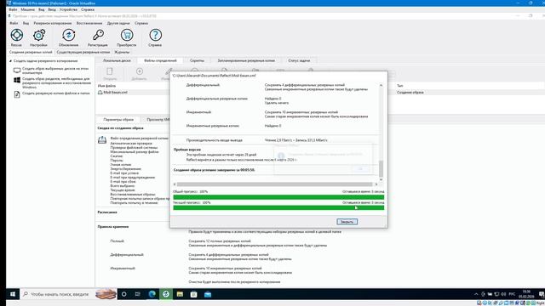
Task: Launch Microsoft Edge from taskbar
Action: tap(152, 294)
